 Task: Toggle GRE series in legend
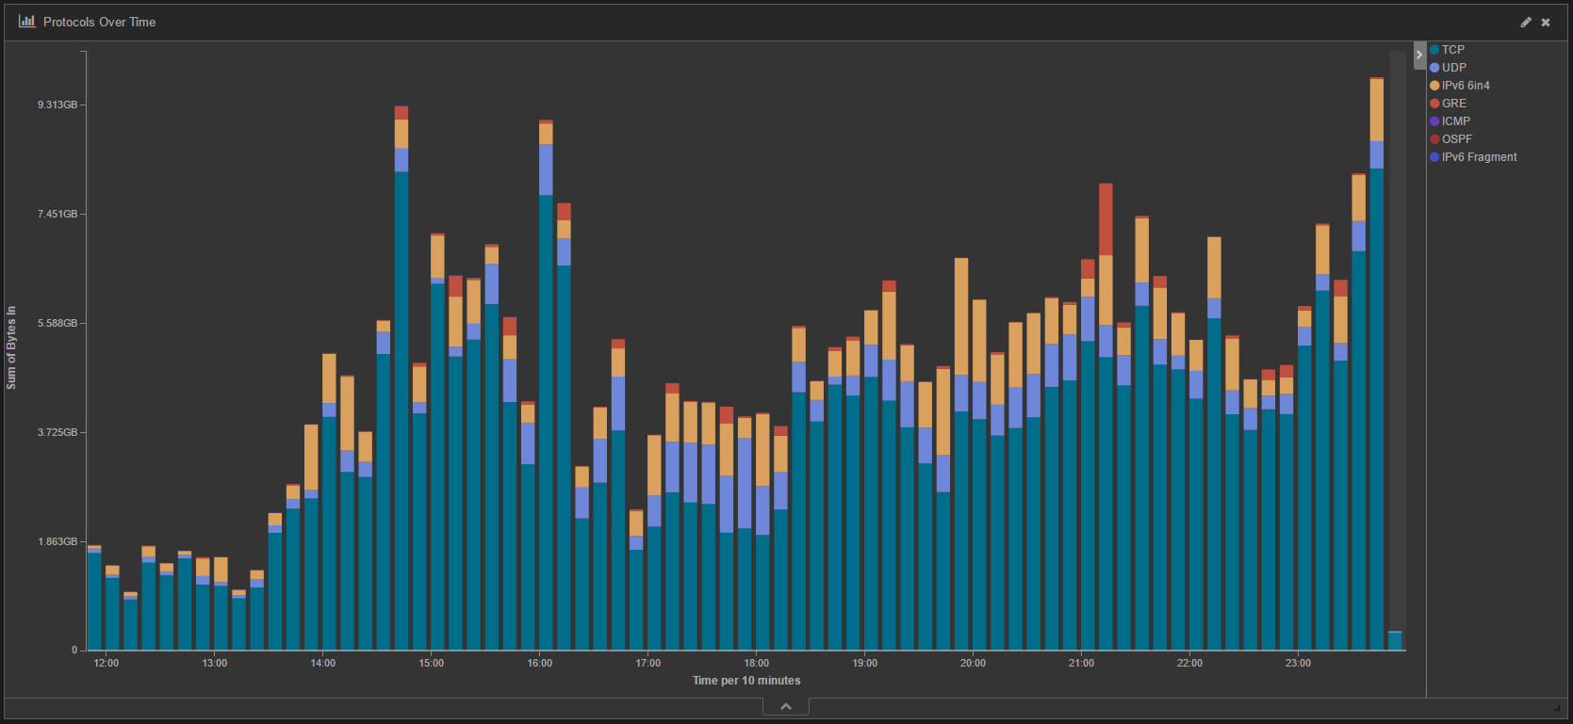coord(1448,104)
